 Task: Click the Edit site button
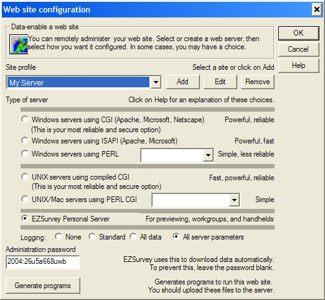pyautogui.click(x=220, y=82)
